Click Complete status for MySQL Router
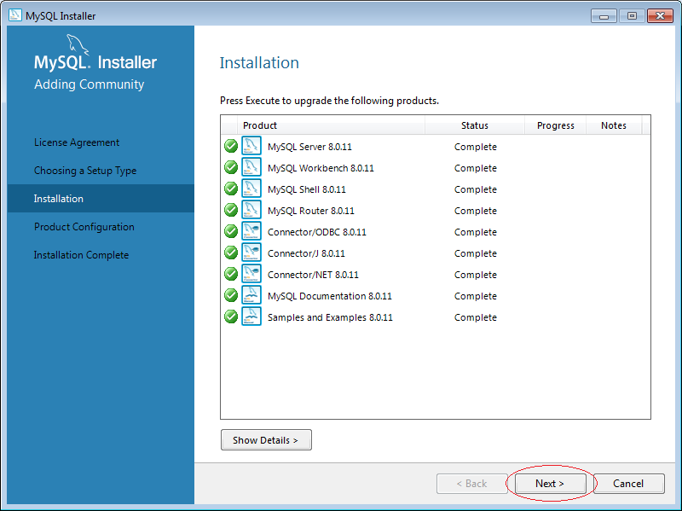The height and width of the screenshot is (511, 682). pos(476,211)
